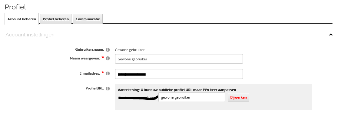Focus the Naam weergeven text field

[179, 59]
